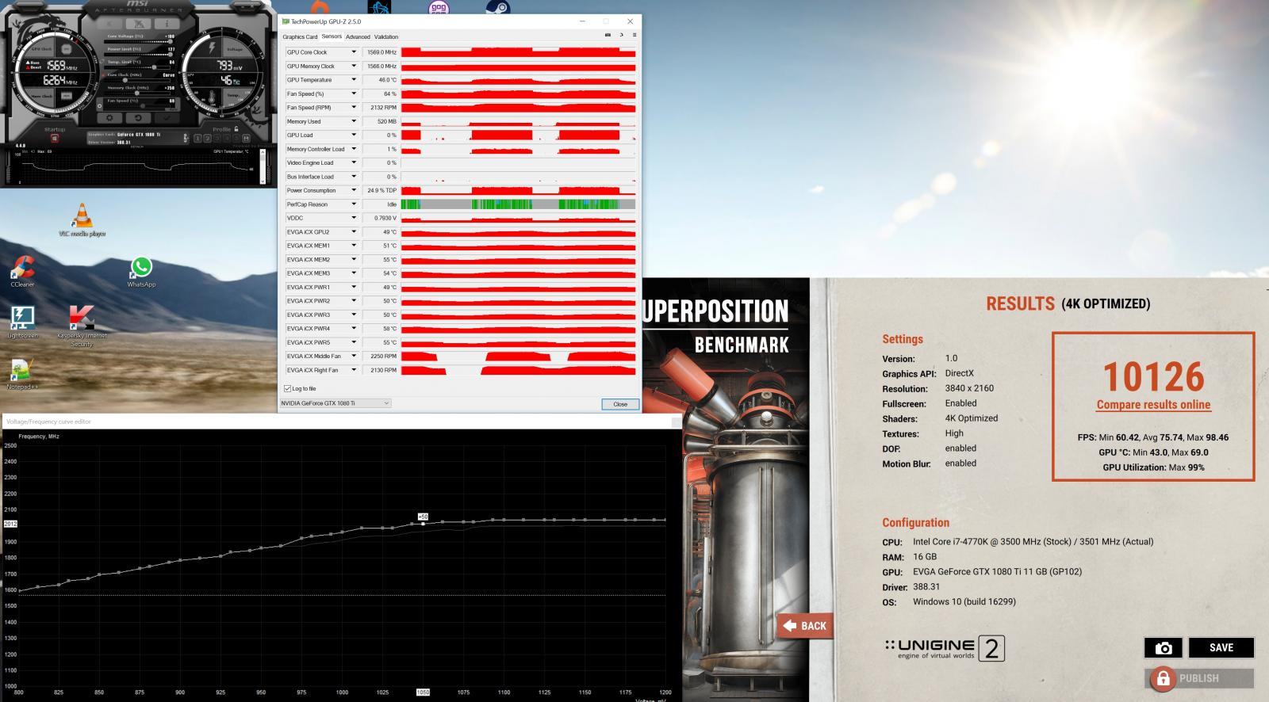Click Afterburner Power Limit slider handle

[171, 55]
